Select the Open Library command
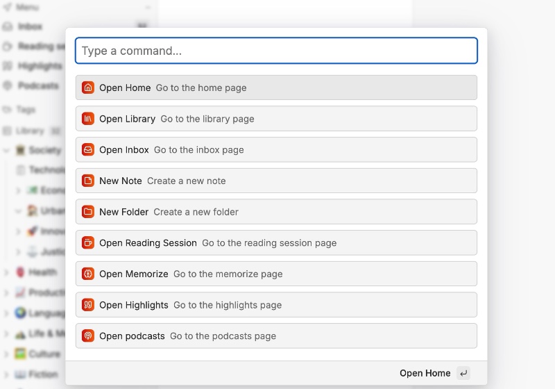 coord(276,119)
